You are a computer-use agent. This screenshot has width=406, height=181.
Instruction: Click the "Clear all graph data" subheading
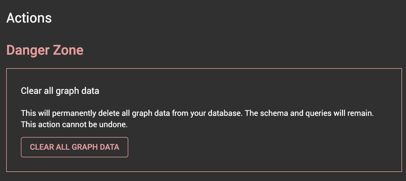[60, 91]
